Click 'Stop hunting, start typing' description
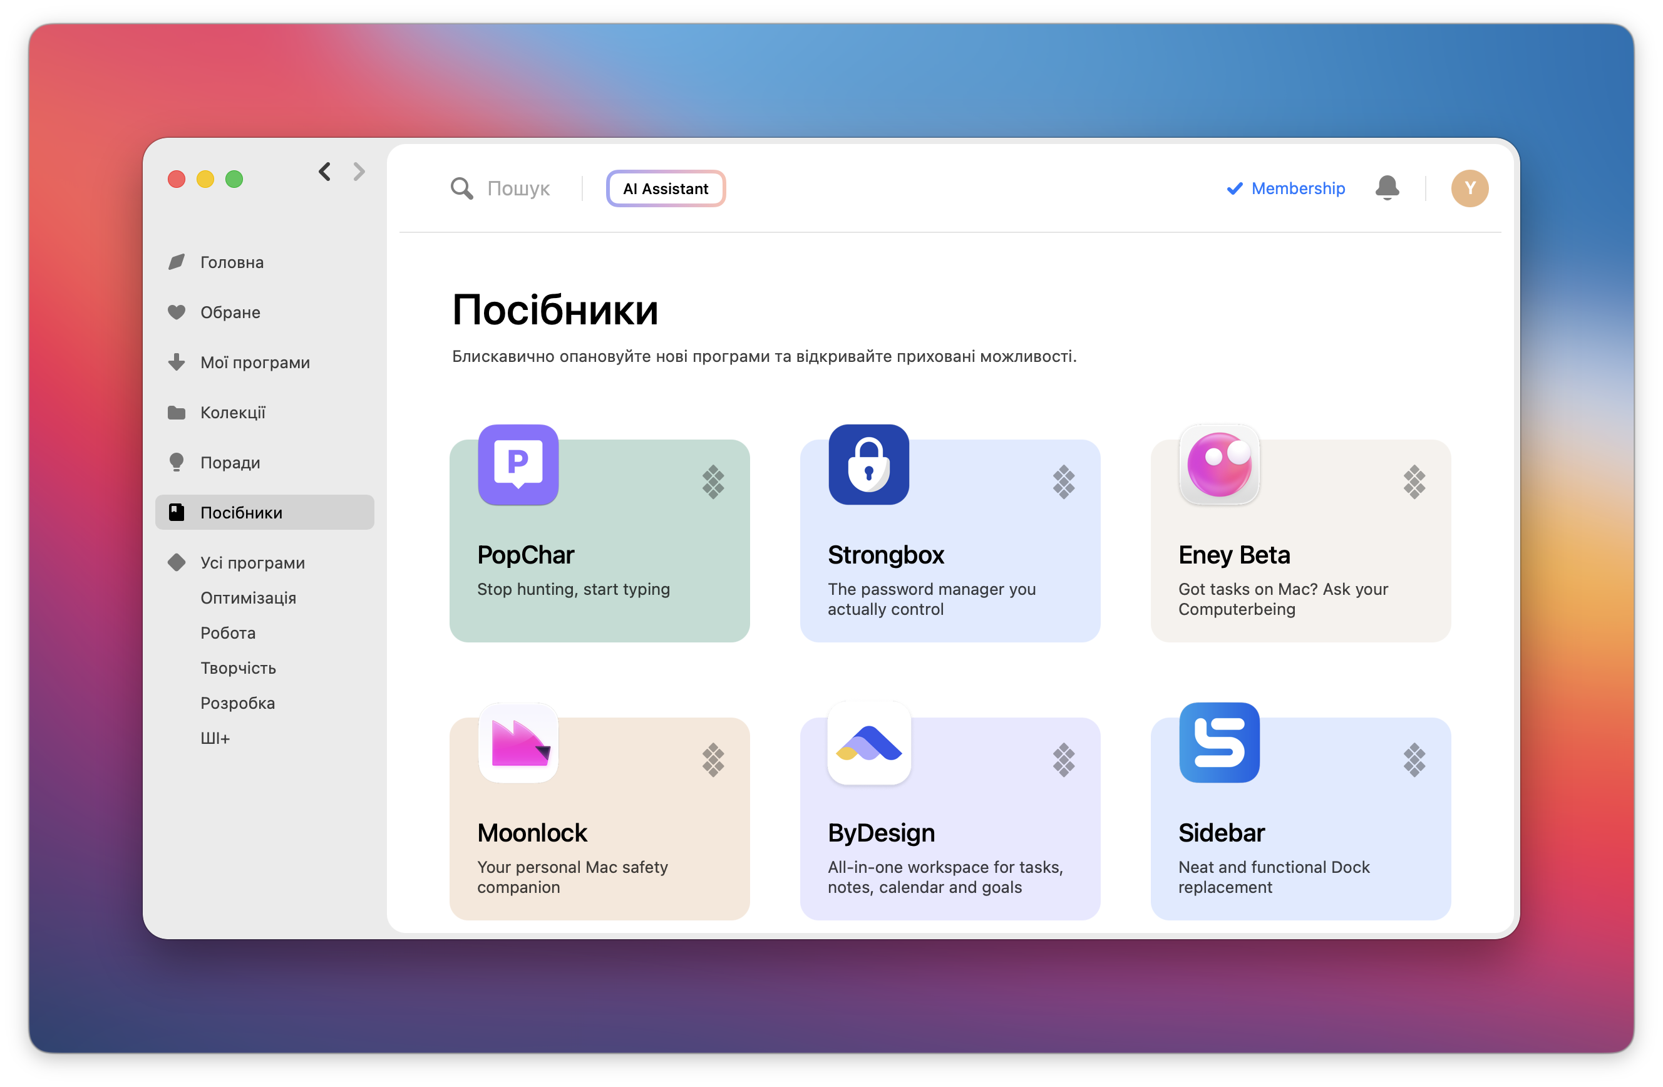 pos(574,589)
